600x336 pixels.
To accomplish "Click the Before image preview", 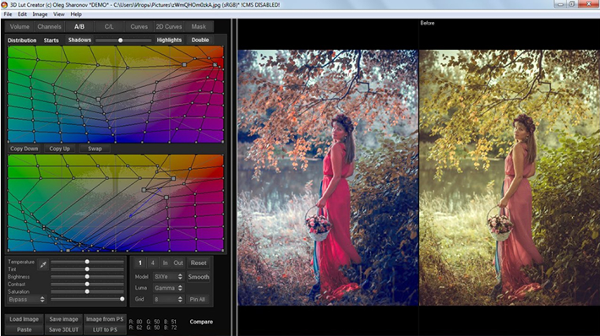I will 510,177.
